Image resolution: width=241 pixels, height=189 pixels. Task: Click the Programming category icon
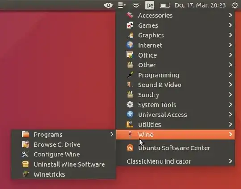click(x=130, y=75)
